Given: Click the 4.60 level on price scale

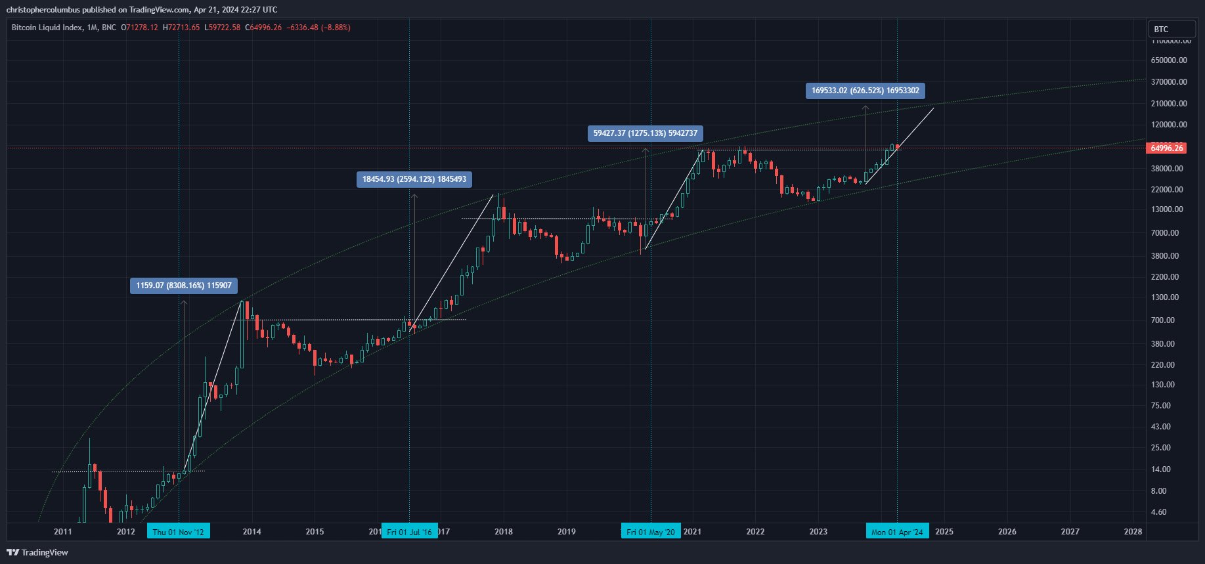Looking at the screenshot, I should point(1159,512).
